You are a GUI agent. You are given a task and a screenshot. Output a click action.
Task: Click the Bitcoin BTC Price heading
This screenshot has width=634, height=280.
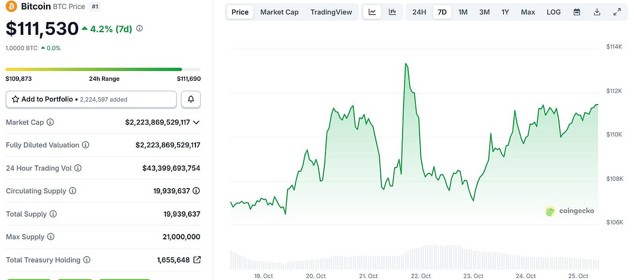pos(52,7)
